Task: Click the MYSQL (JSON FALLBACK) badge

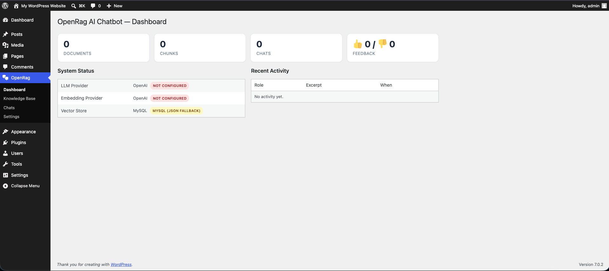Action: click(176, 111)
